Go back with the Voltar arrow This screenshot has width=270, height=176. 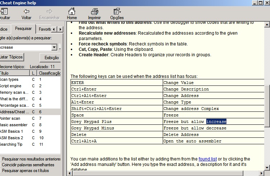[26, 12]
